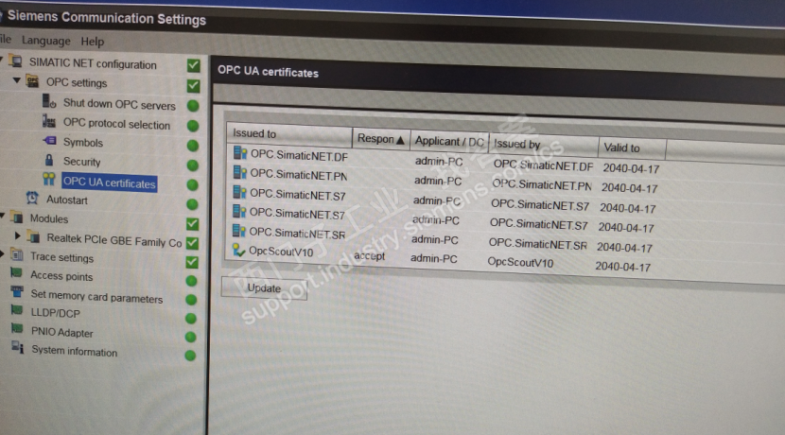
Task: Click the Update button
Action: 264,288
